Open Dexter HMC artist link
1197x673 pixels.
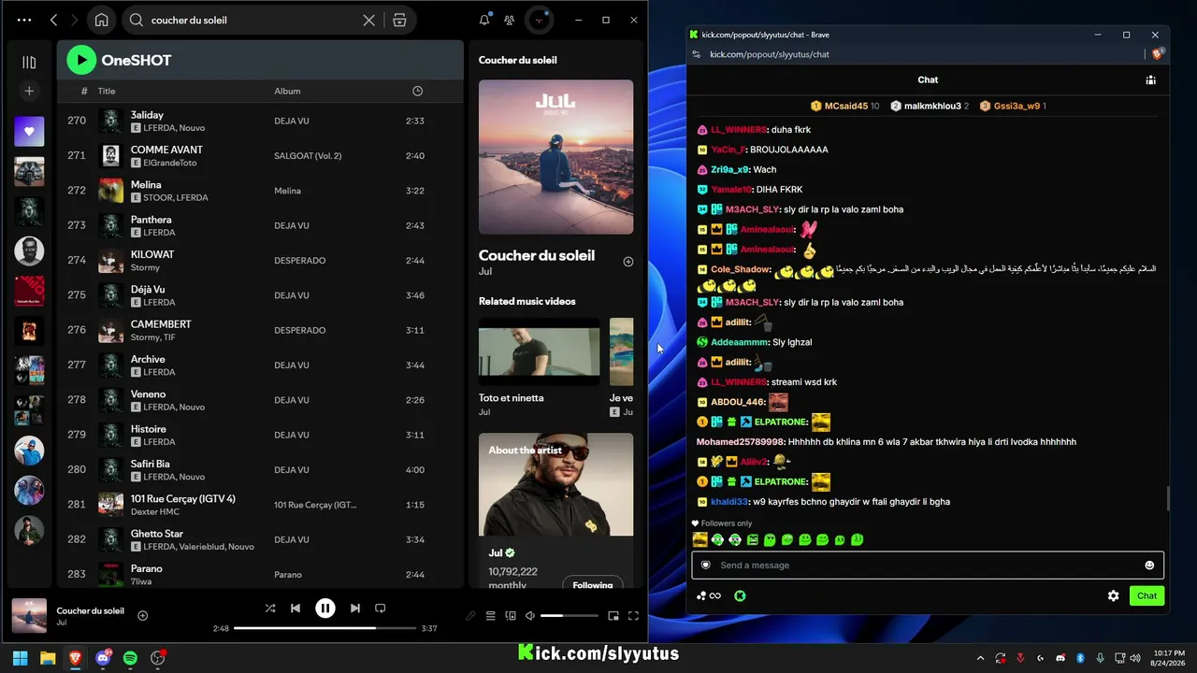pyautogui.click(x=154, y=511)
